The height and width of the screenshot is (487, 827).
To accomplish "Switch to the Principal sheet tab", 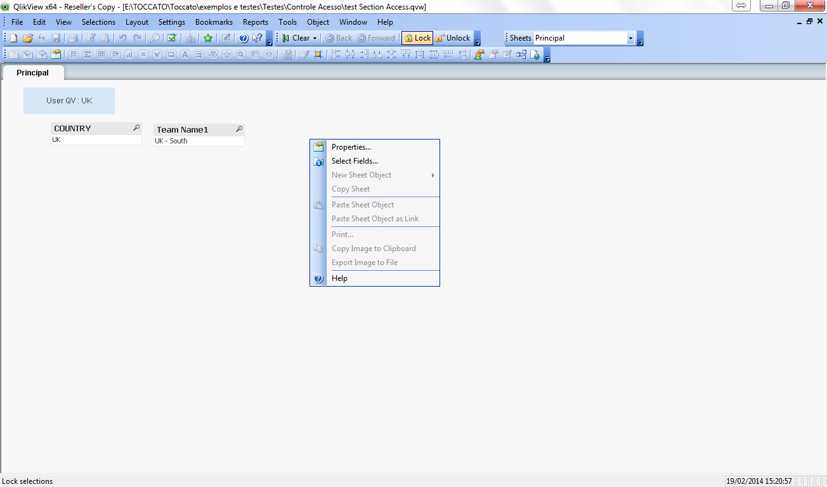I will tap(33, 73).
